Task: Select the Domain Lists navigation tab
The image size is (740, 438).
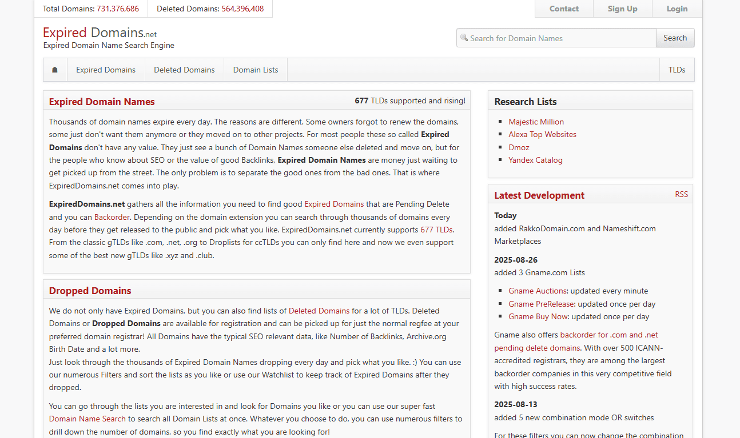Action: point(256,70)
